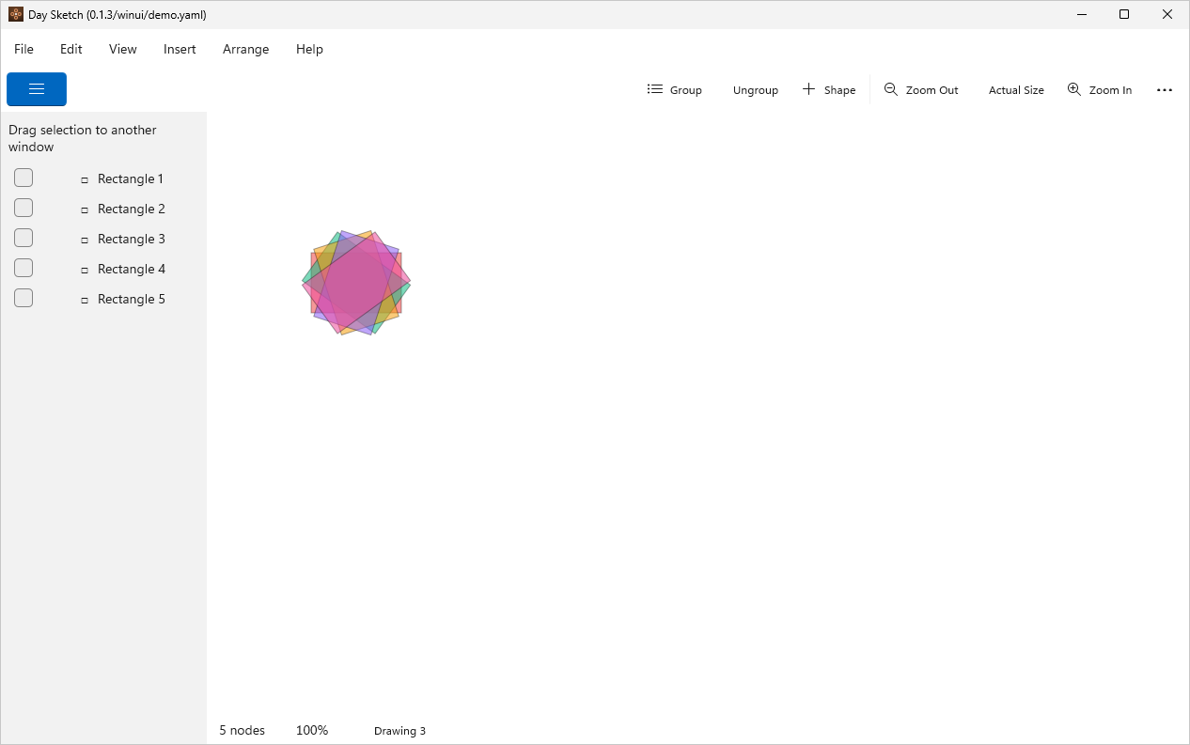
Task: Click the Ungroup button
Action: [756, 90]
